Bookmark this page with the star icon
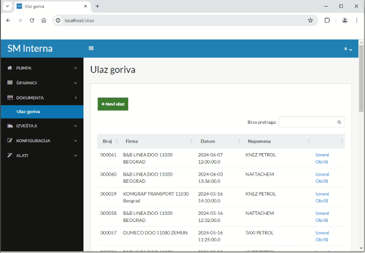The width and height of the screenshot is (365, 253). point(310,20)
